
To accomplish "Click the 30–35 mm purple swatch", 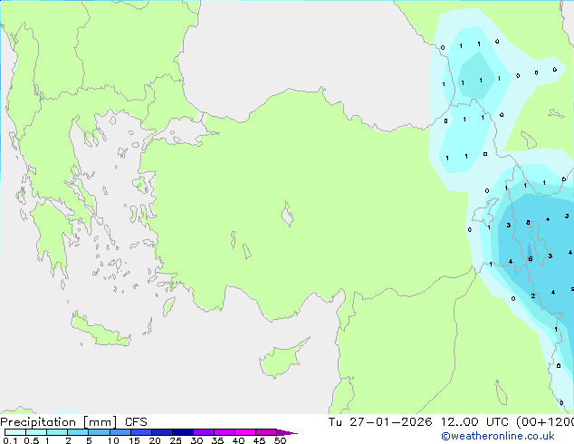I will [x=203, y=432].
